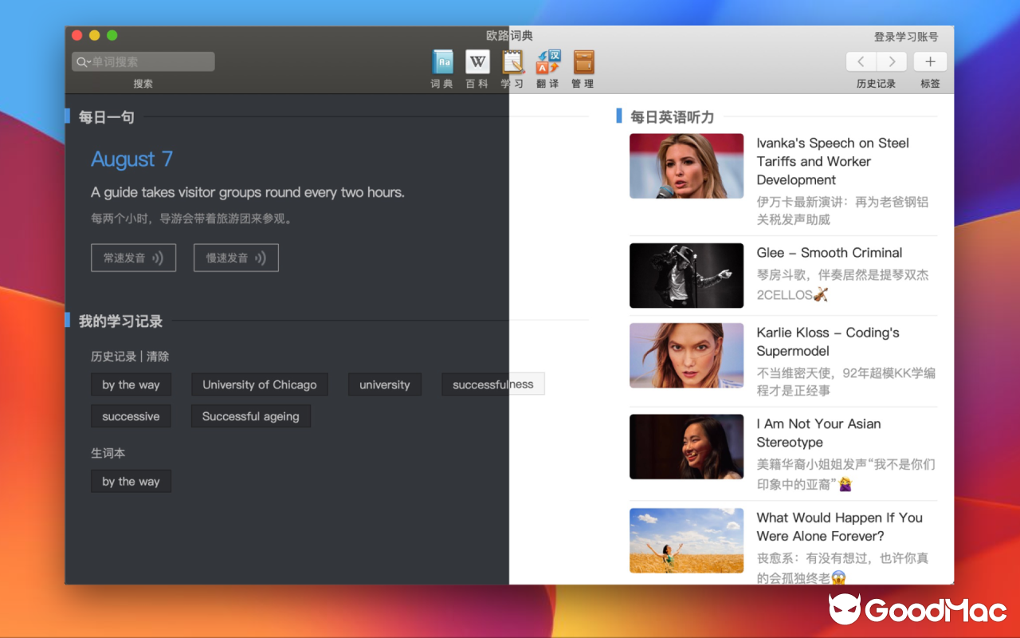Select the 'successfulness' history tag

(x=492, y=384)
